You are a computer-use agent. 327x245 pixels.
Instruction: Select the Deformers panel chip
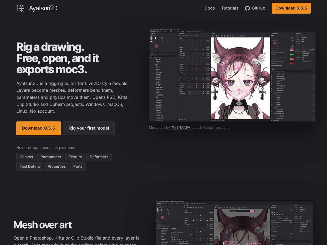(99, 157)
